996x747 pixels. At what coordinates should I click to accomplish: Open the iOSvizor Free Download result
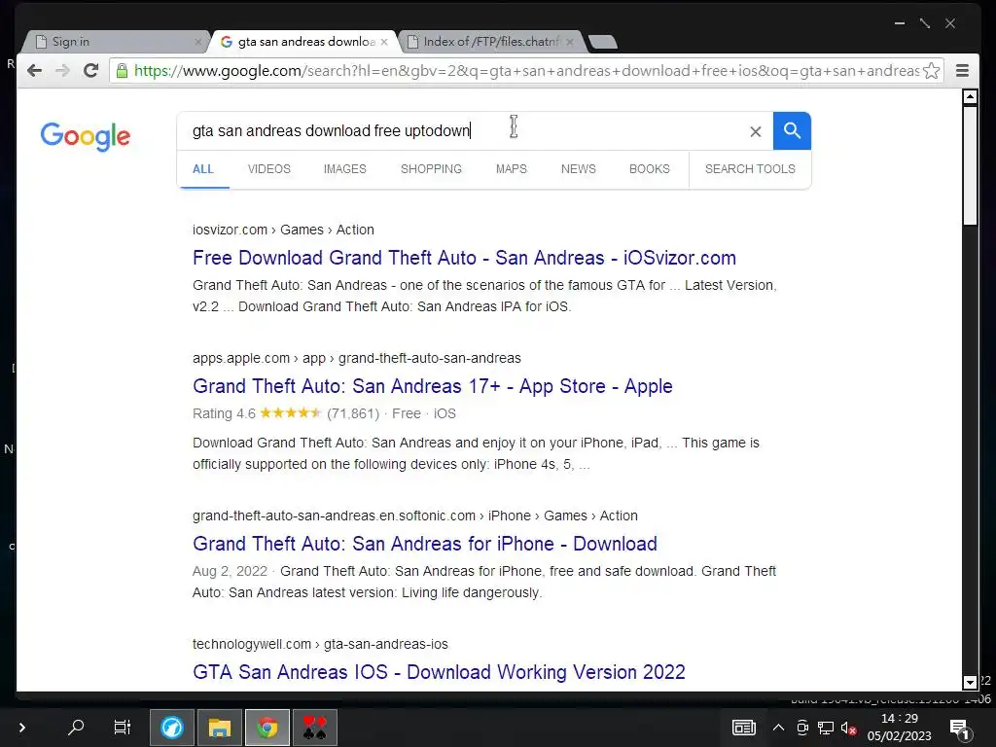click(464, 258)
